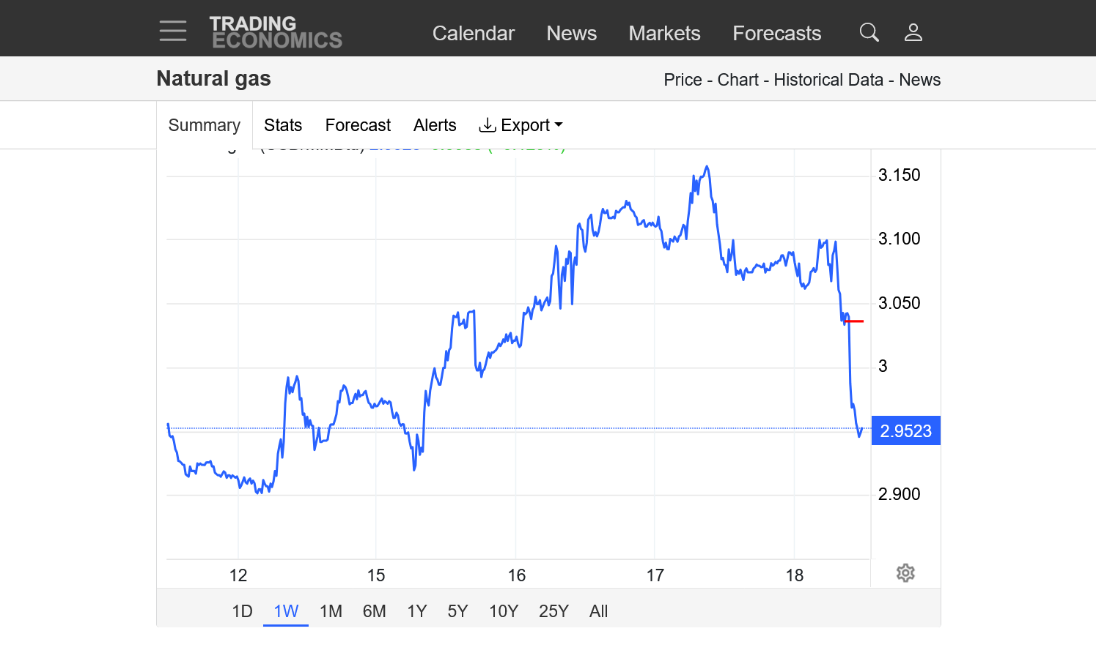
Task: Switch chart to 5Y range
Action: (457, 611)
